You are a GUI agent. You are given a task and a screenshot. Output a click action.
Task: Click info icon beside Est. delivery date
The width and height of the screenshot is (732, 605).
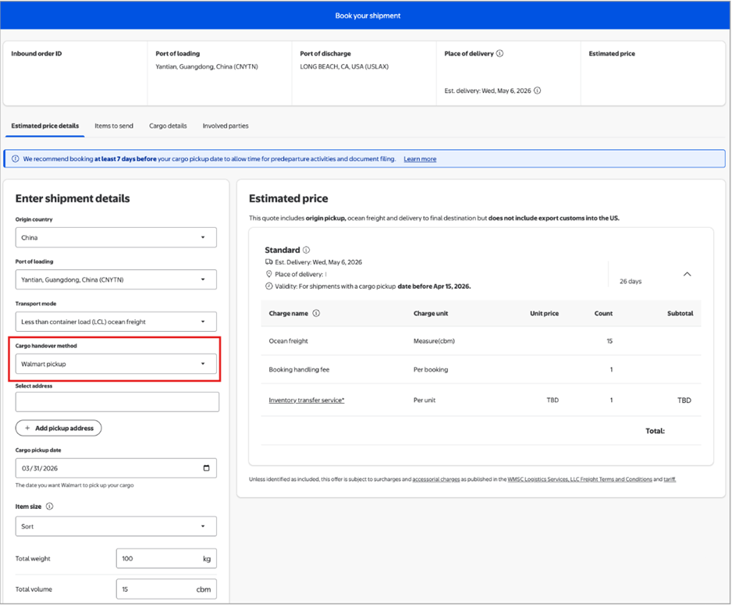coord(537,91)
